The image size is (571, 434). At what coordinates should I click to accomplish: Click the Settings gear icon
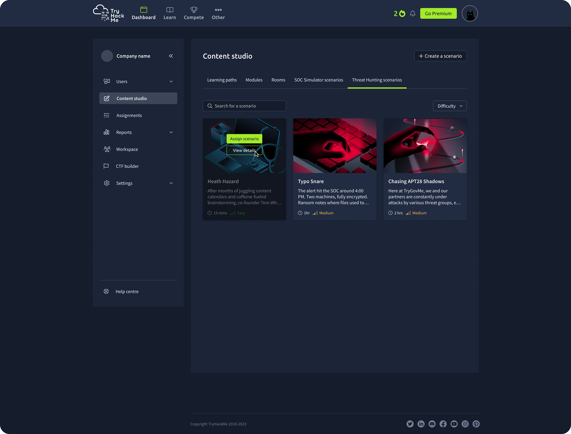point(107,183)
